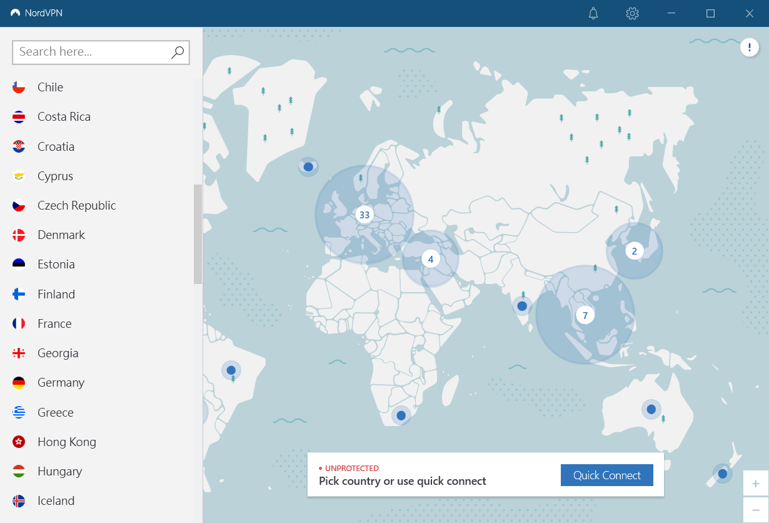Click the Germany flag icon
The height and width of the screenshot is (523, 769).
19,382
